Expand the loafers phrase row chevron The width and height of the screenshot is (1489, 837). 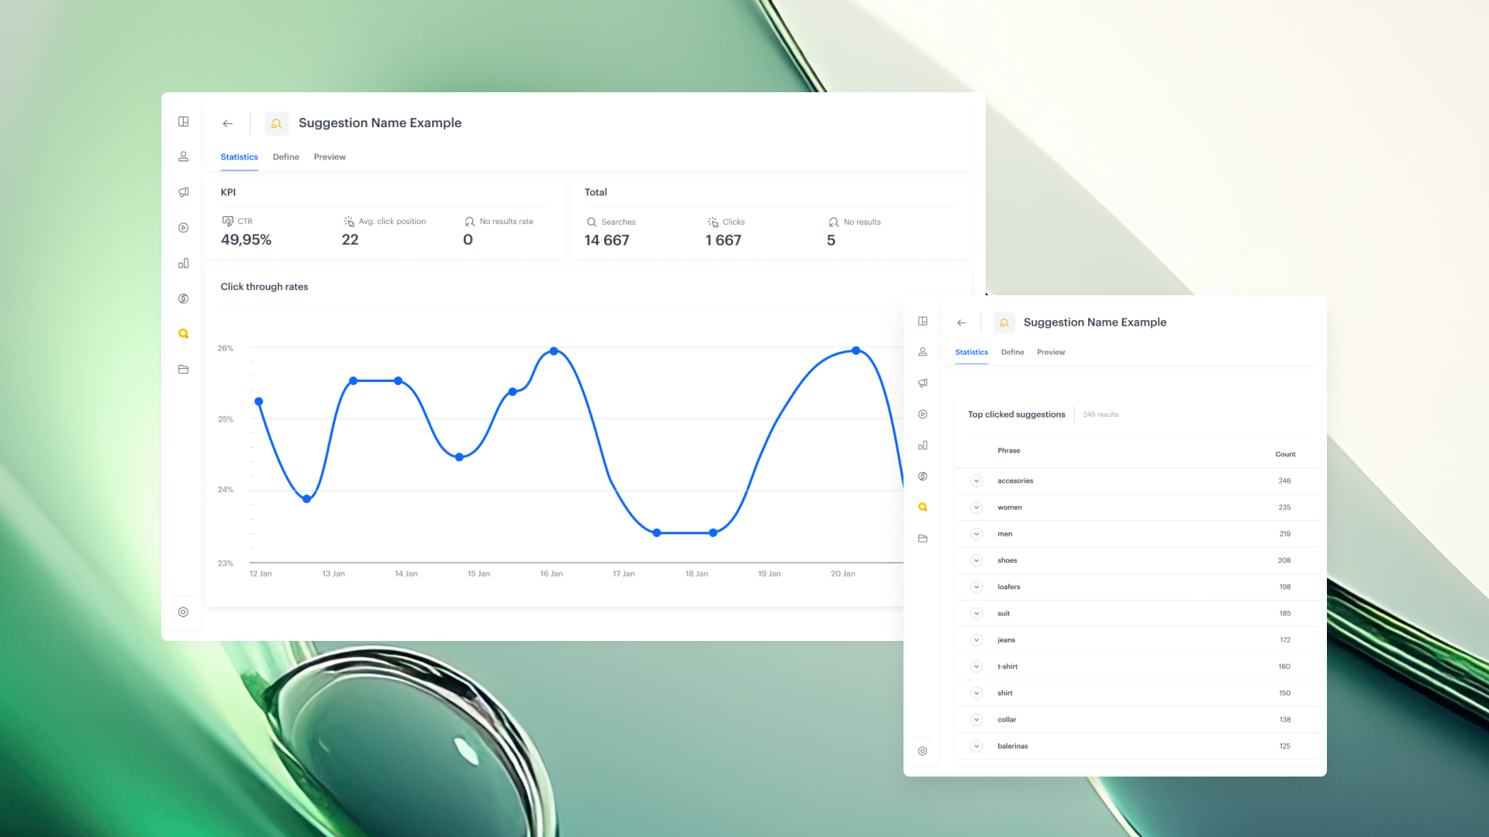[x=976, y=587]
